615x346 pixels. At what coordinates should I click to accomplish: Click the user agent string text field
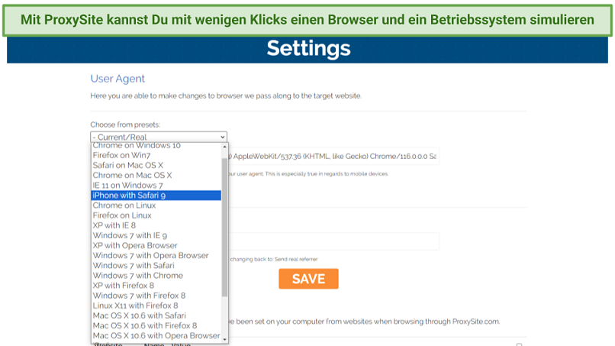[x=336, y=157]
